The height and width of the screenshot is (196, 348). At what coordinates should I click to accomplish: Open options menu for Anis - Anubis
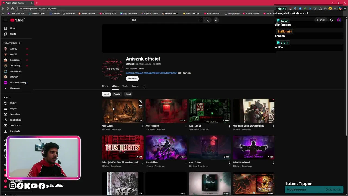[x=142, y=126]
